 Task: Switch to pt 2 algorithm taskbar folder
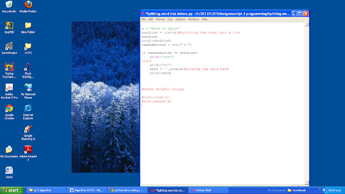pos(47,190)
